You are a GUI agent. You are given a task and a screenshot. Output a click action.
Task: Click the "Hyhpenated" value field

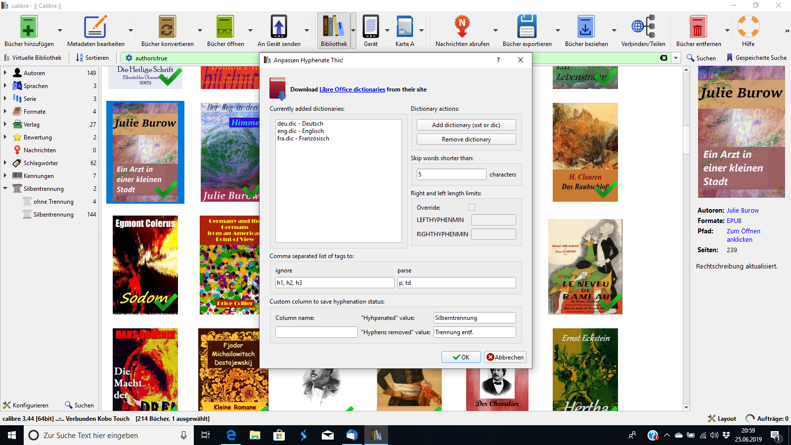(475, 318)
